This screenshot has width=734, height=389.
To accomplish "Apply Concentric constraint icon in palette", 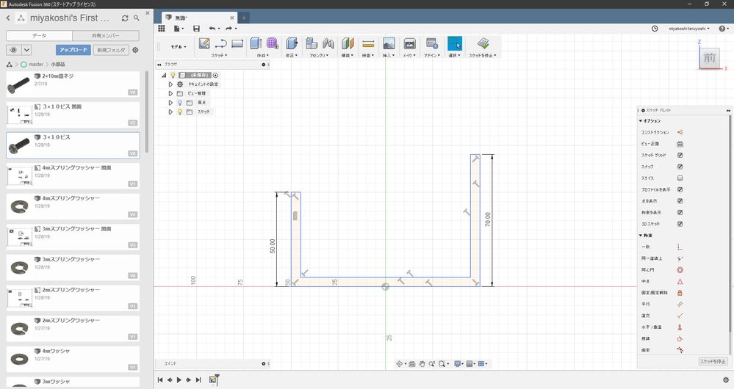I will [680, 270].
